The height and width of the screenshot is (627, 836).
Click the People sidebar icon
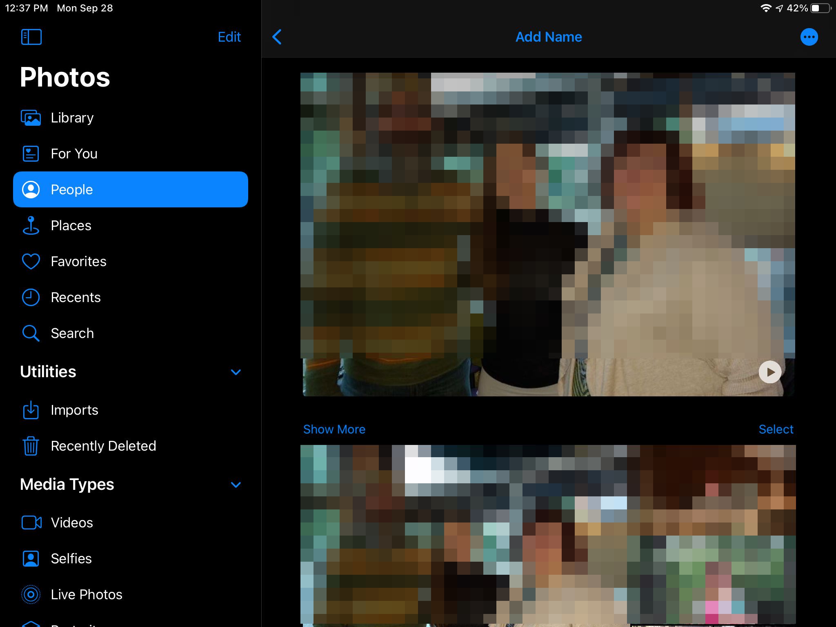[30, 190]
